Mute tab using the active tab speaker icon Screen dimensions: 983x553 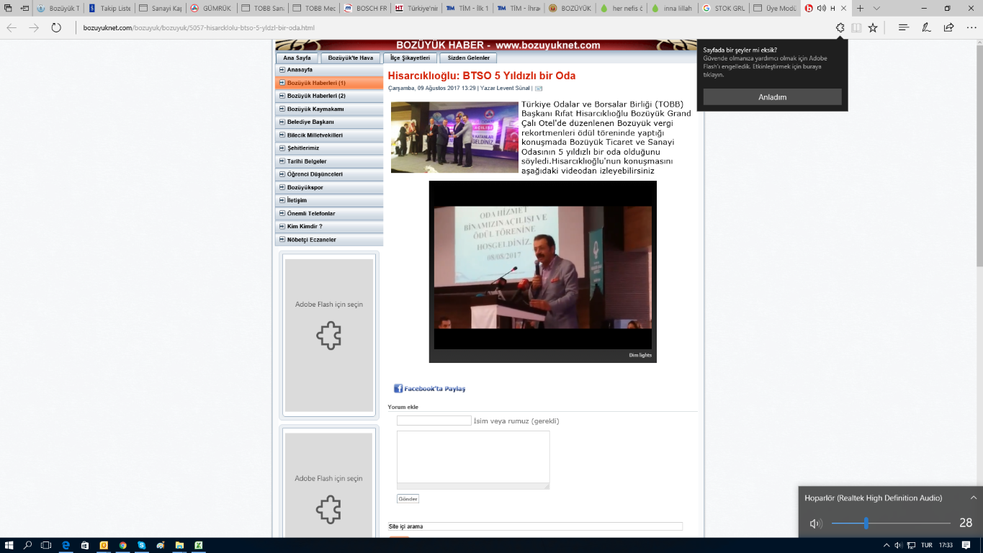click(822, 9)
